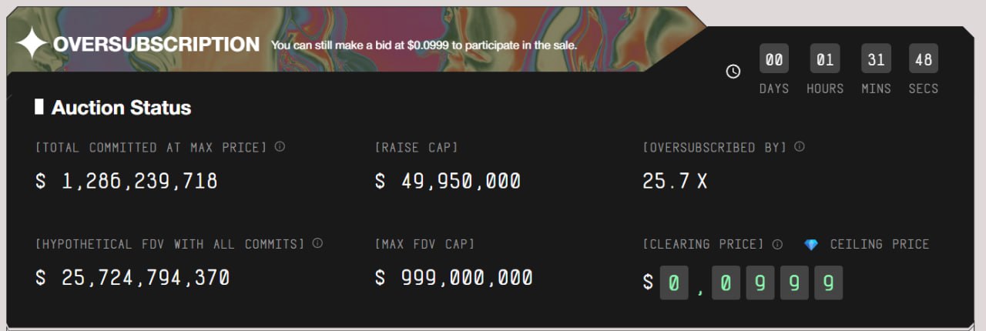Click the Hours countdown box showing 01
986x331 pixels.
coord(825,59)
